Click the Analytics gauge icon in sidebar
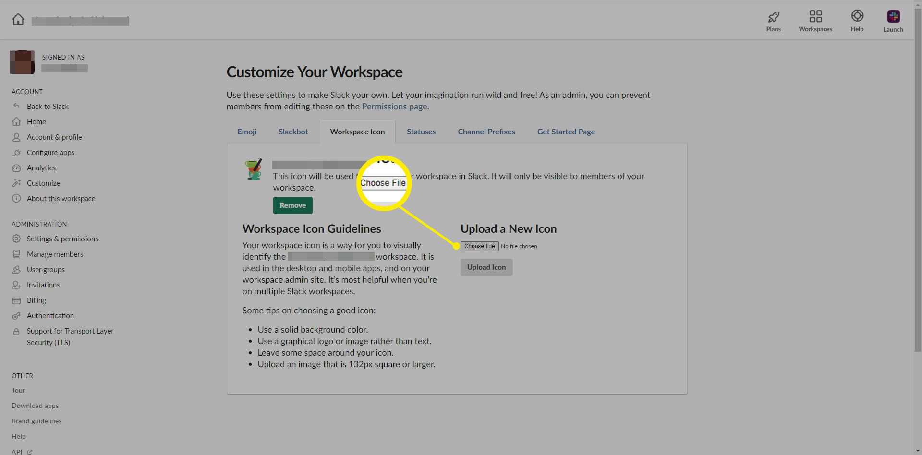922x455 pixels. pyautogui.click(x=16, y=168)
